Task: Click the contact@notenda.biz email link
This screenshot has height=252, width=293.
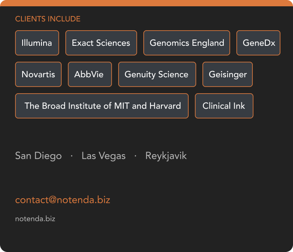Action: coord(62,200)
